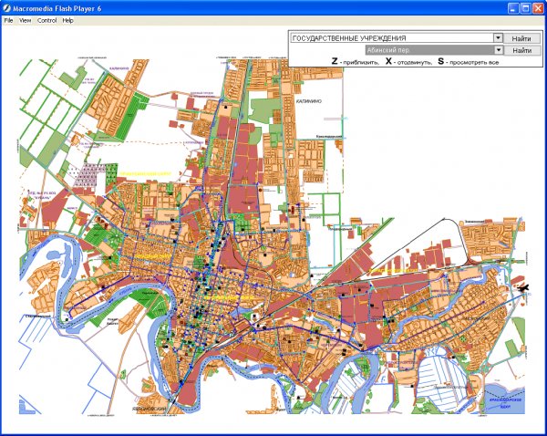Open the View menu
Screen dimensions: 547x436
(x=25, y=21)
